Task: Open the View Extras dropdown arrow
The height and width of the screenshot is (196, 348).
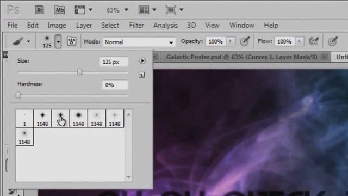Action: coord(91,10)
